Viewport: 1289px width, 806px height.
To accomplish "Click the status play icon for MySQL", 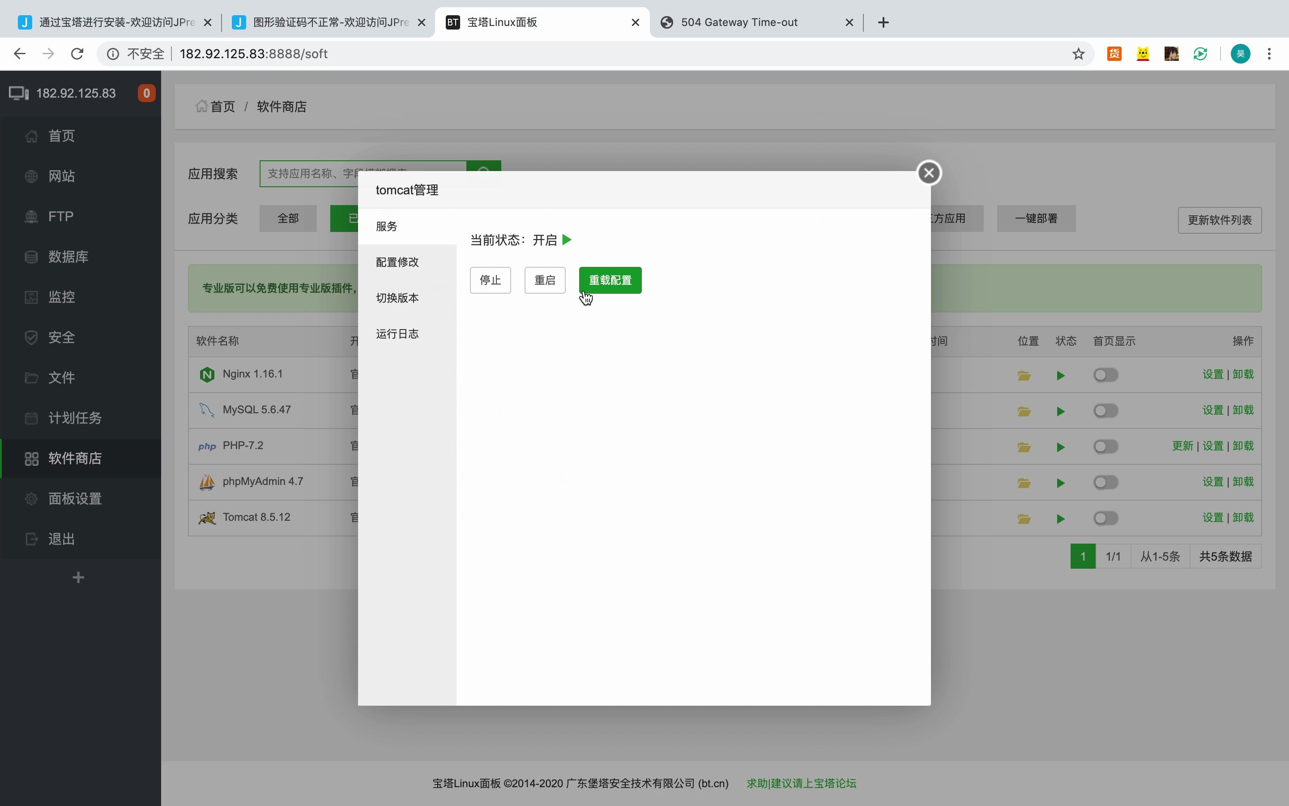I will pyautogui.click(x=1060, y=412).
